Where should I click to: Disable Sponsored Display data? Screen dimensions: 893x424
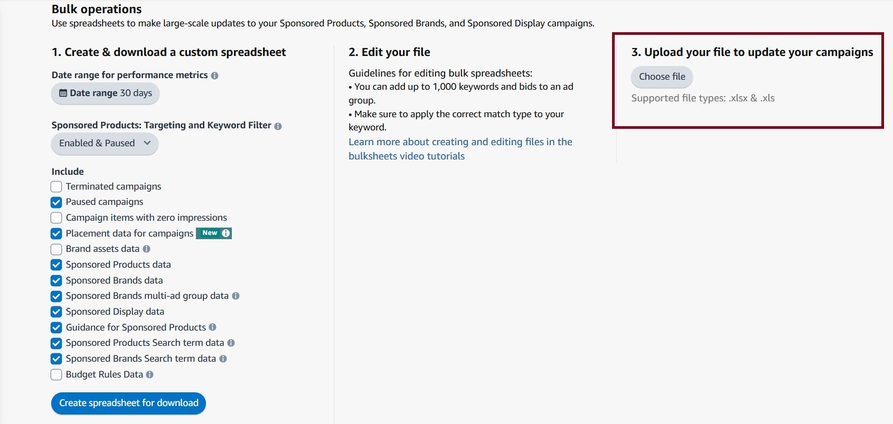(56, 312)
